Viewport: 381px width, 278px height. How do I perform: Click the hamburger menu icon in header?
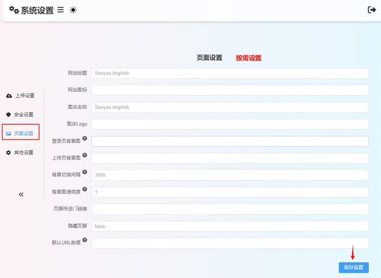(x=61, y=10)
